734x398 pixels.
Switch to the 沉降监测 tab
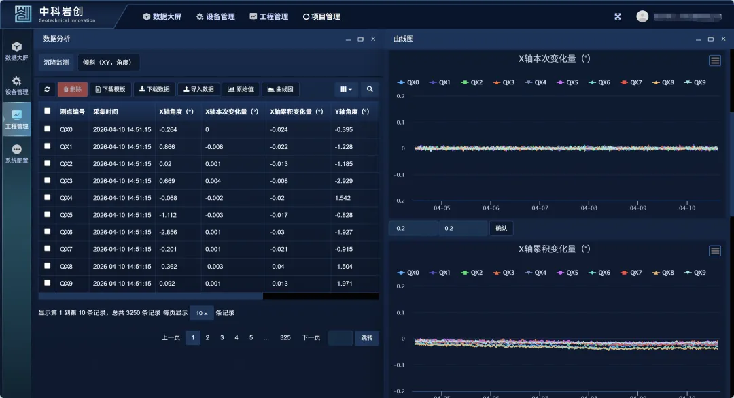click(x=56, y=63)
